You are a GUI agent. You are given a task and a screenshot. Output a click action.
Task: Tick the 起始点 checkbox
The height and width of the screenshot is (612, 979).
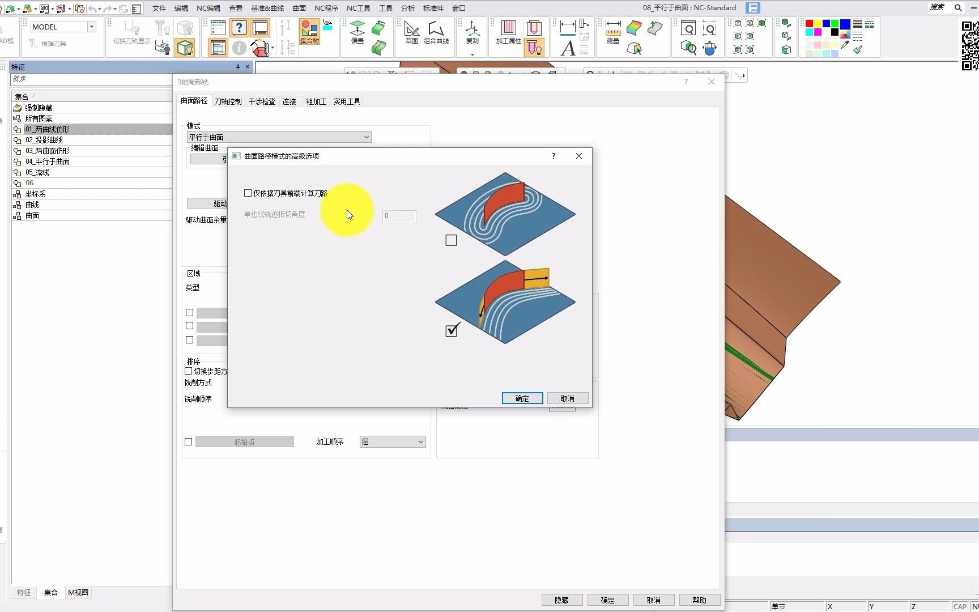click(189, 442)
